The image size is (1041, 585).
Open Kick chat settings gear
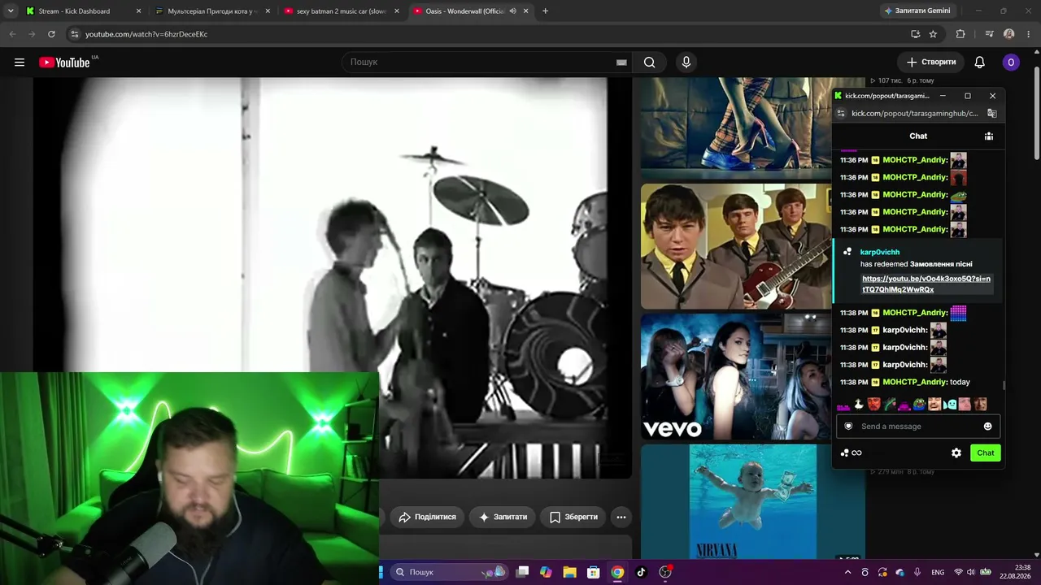(956, 453)
